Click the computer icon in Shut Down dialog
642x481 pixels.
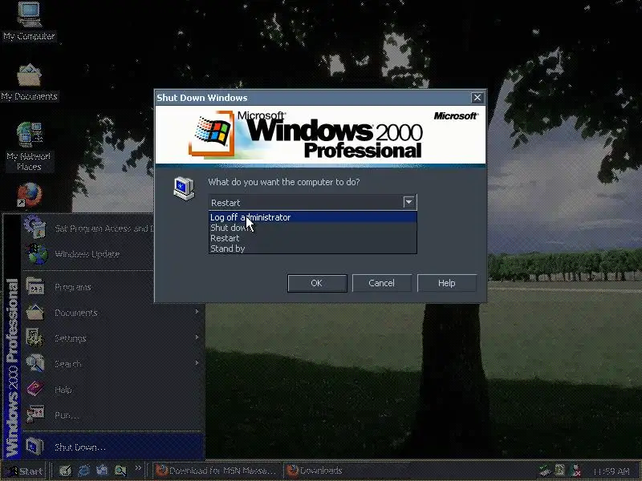tap(184, 188)
